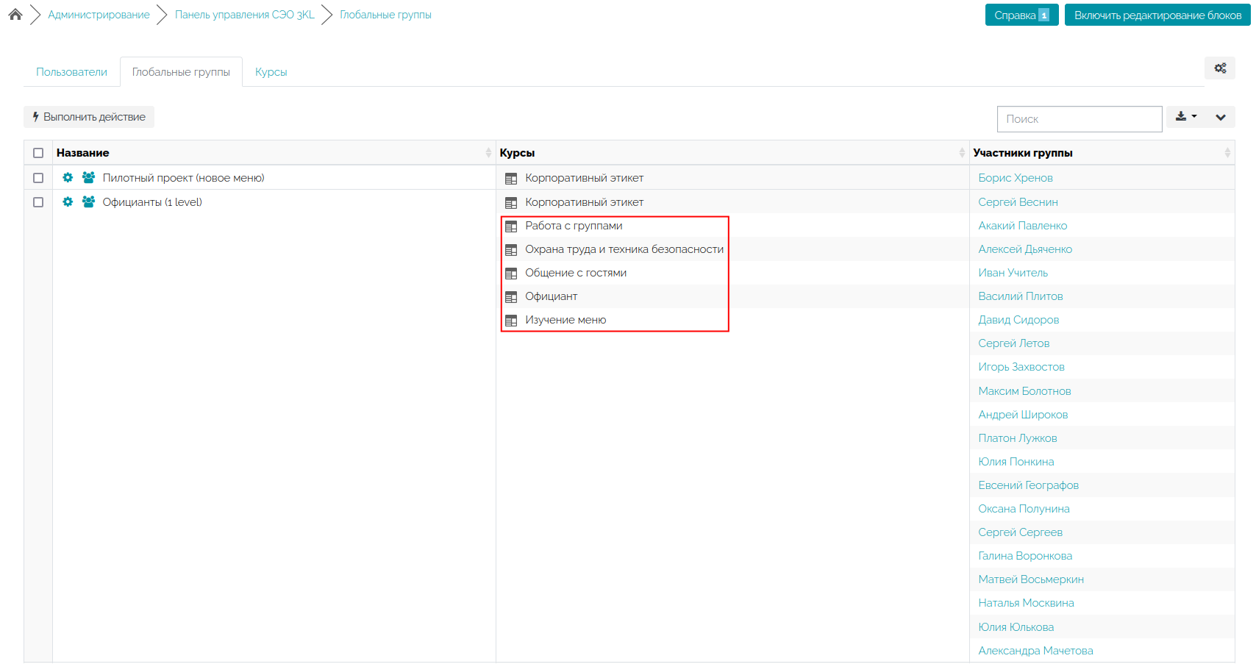Click the home icon in breadcrumb
The image size is (1256, 664).
(x=15, y=15)
